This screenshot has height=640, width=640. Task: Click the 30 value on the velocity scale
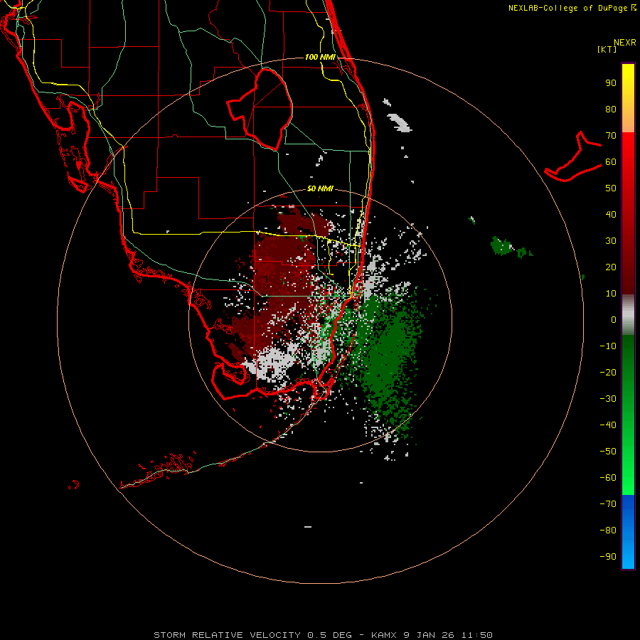point(611,241)
